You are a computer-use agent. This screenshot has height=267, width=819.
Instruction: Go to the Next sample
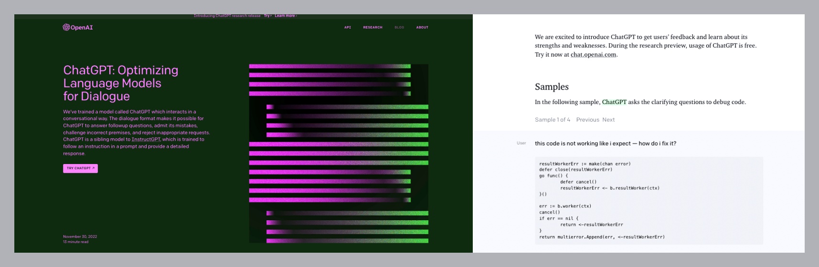[x=608, y=120]
